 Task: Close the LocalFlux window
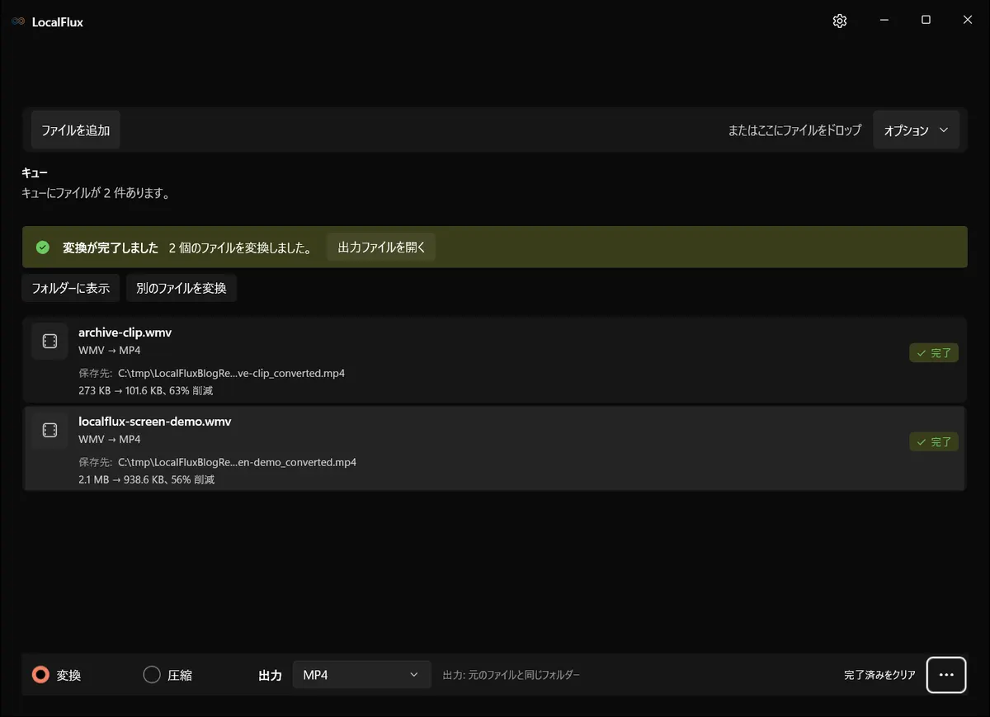(x=968, y=21)
